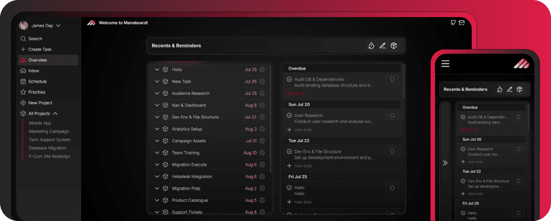Click the cube icon on the mobile view
The height and width of the screenshot is (221, 551).
[x=520, y=89]
